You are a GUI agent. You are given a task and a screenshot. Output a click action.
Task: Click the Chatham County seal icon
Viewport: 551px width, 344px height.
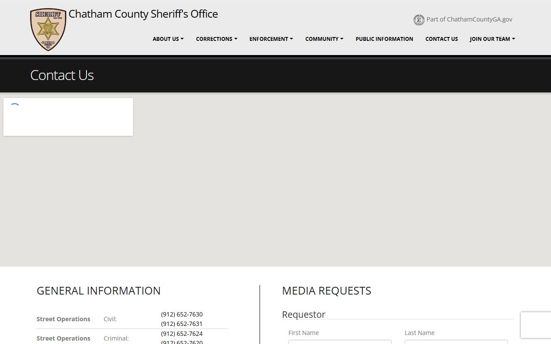point(419,20)
